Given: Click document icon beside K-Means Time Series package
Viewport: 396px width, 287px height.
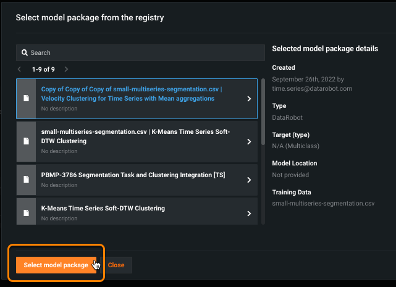Looking at the screenshot, I should (x=26, y=213).
